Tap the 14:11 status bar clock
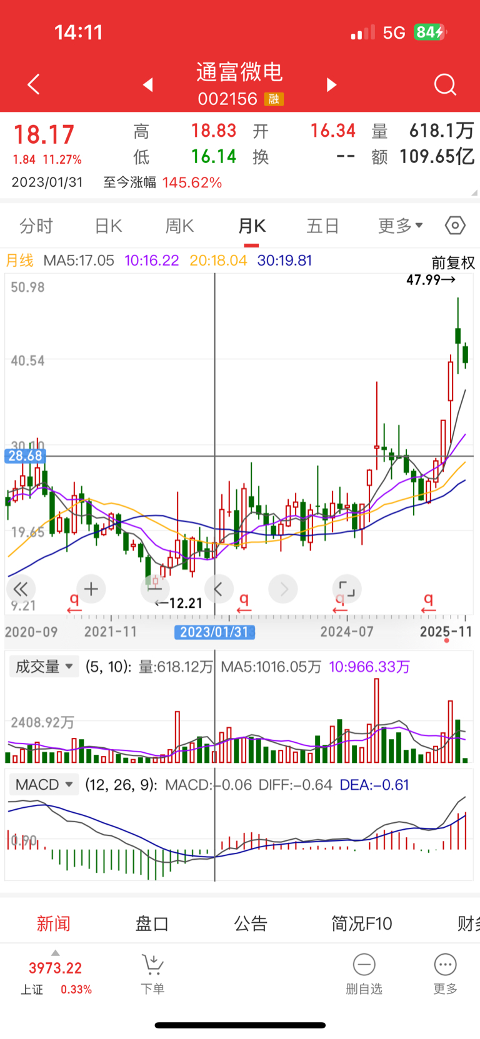Image resolution: width=480 pixels, height=1039 pixels. click(x=78, y=32)
